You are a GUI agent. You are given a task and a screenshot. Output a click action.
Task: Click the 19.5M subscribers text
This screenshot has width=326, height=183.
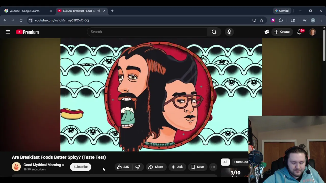coord(35,170)
